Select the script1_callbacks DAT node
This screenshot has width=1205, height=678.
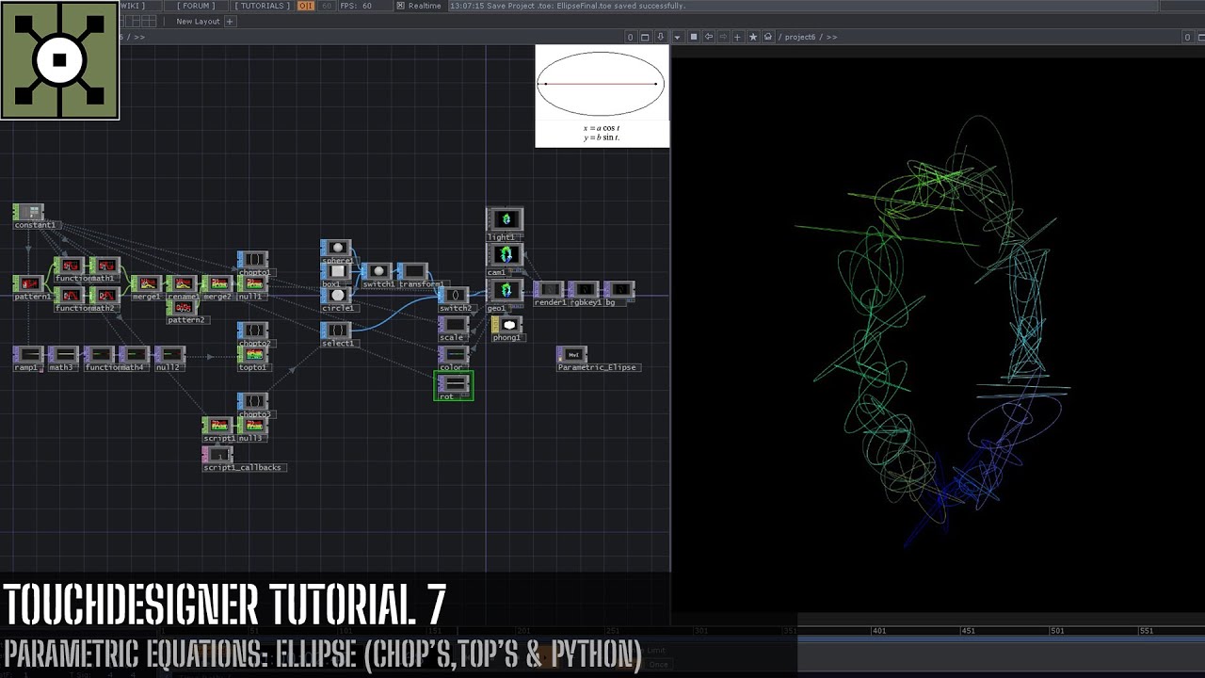[217, 455]
